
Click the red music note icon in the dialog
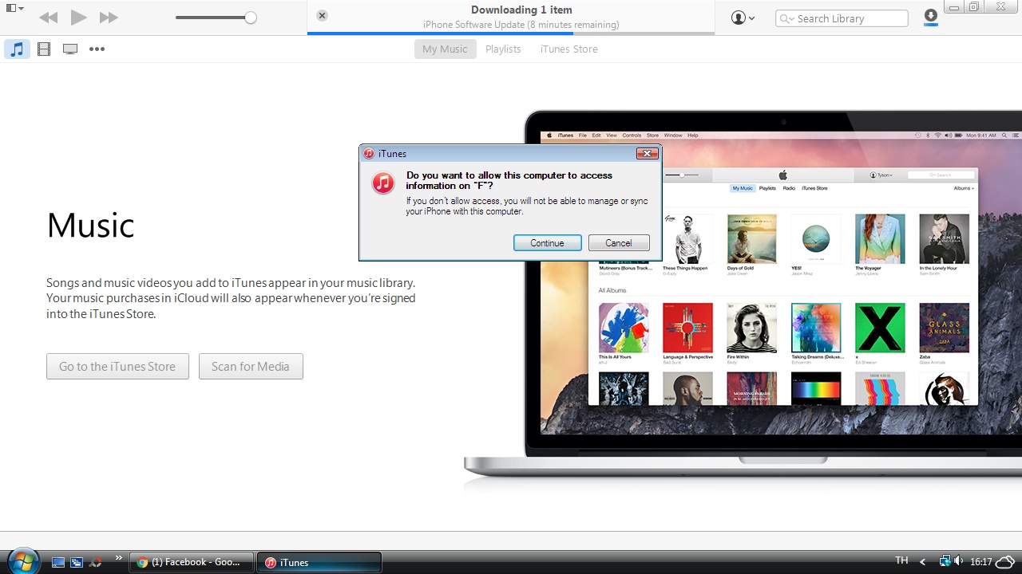383,183
